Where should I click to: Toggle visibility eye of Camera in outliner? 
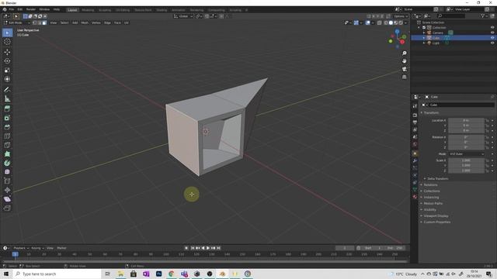pos(492,33)
